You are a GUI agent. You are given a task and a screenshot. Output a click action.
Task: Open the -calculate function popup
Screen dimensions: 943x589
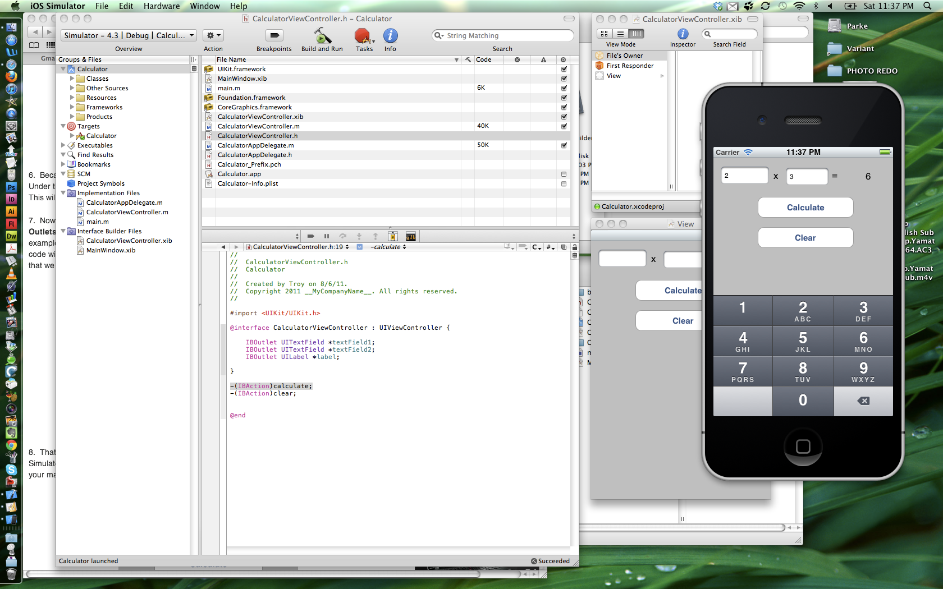388,247
